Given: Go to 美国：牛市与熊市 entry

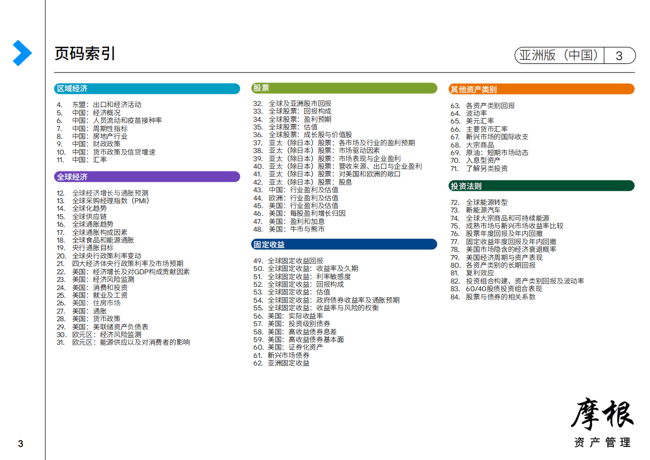Looking at the screenshot, I should coord(296,229).
